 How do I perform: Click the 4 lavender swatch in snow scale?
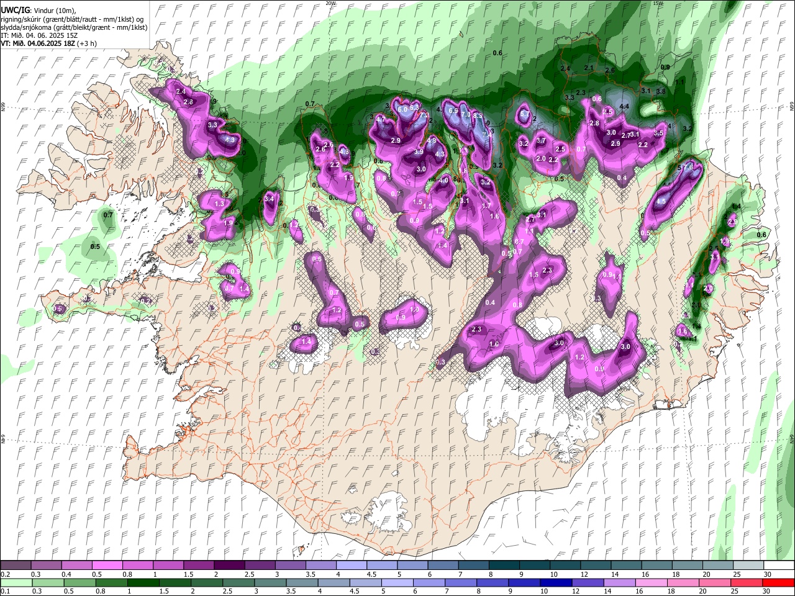[352, 566]
